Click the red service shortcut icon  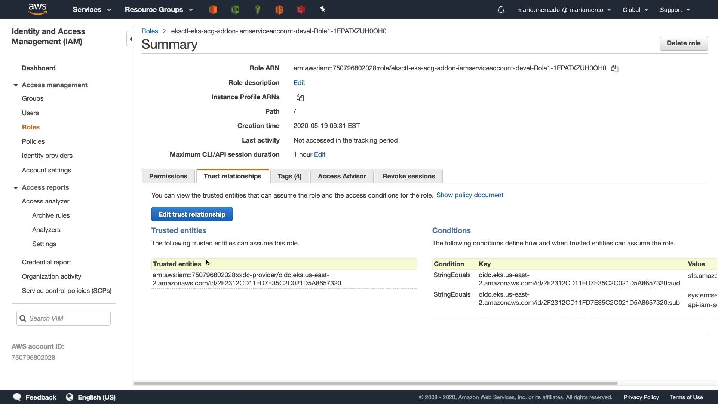tap(301, 10)
